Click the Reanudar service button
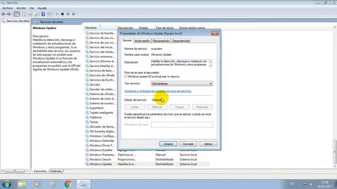 click(202, 107)
